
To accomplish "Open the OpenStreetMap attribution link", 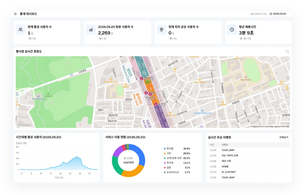I will point(266,126).
